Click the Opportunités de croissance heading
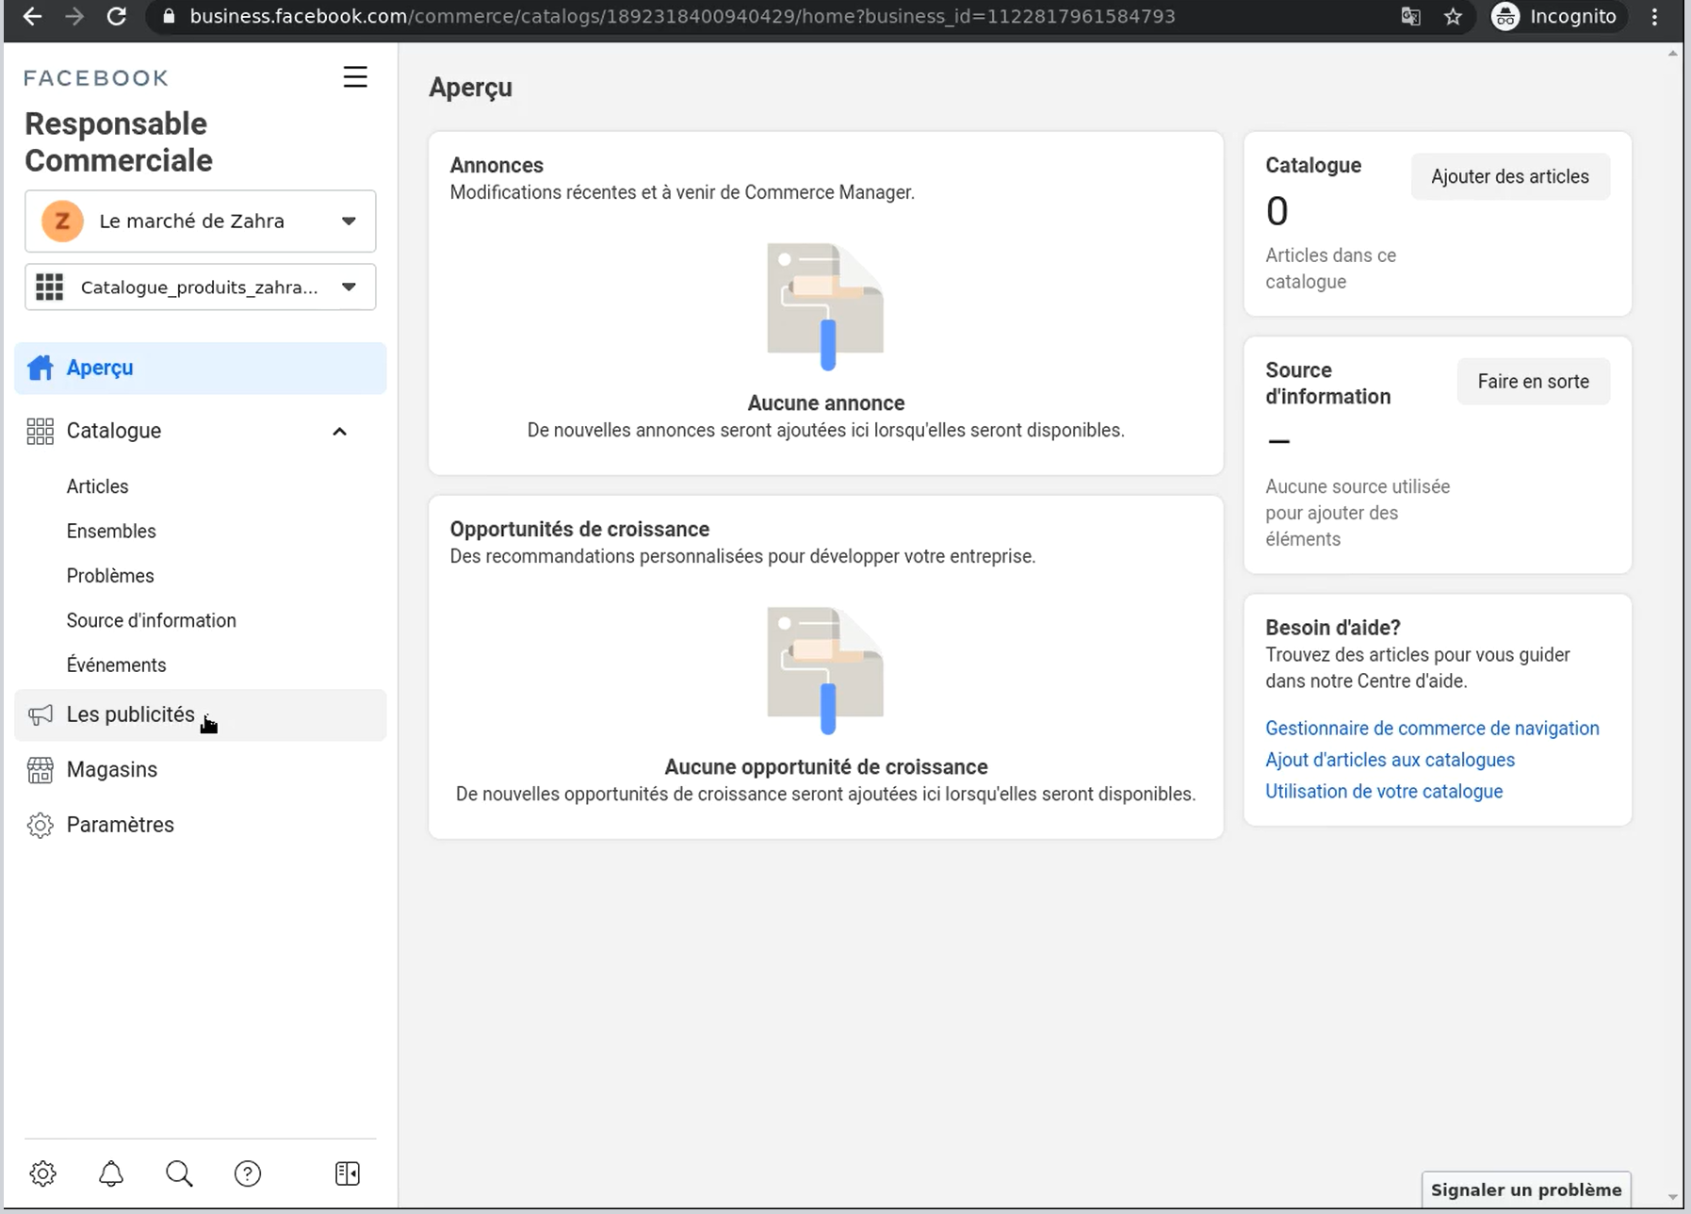The image size is (1691, 1214). coord(579,529)
